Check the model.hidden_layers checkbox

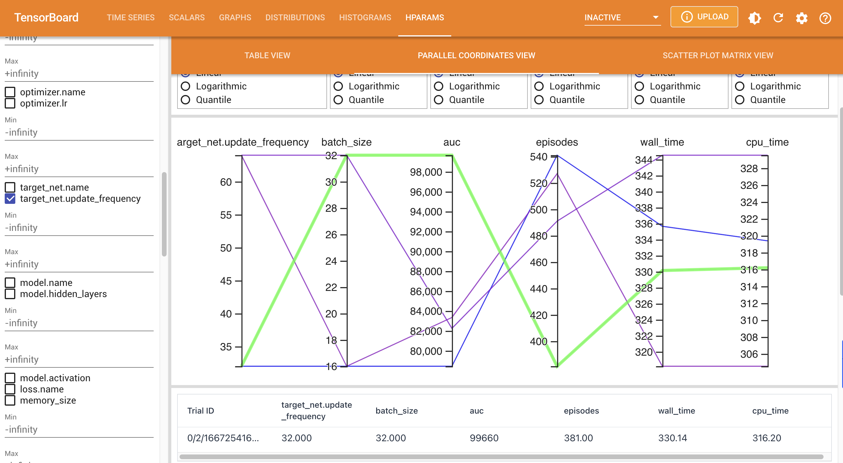click(x=10, y=294)
